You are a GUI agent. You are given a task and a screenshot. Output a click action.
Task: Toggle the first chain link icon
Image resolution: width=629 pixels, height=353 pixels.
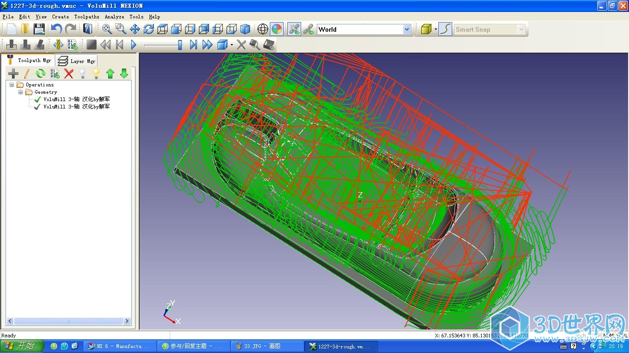pyautogui.click(x=294, y=29)
